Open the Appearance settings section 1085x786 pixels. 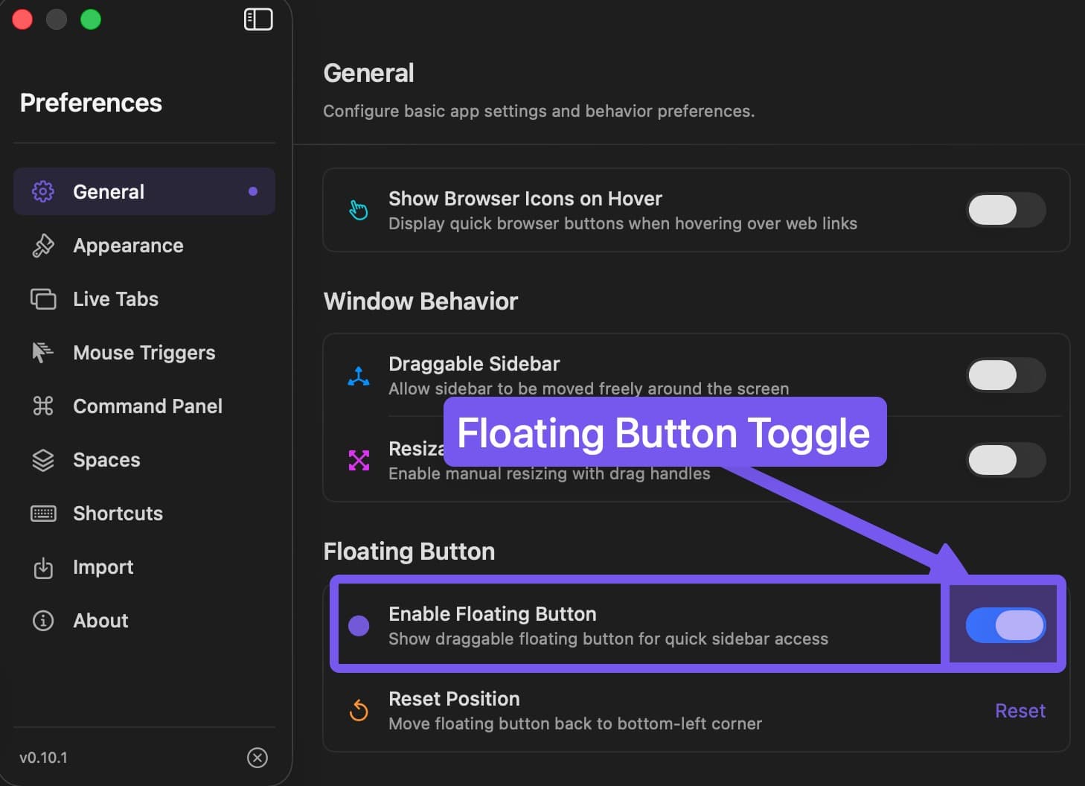coord(128,245)
